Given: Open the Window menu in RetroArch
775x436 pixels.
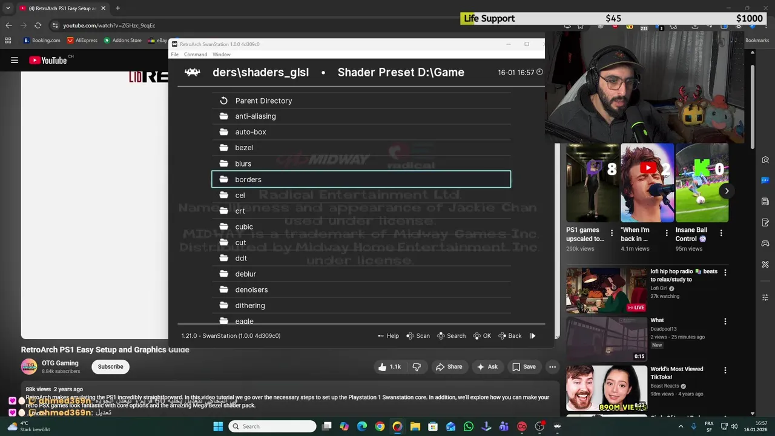Looking at the screenshot, I should tap(221, 54).
